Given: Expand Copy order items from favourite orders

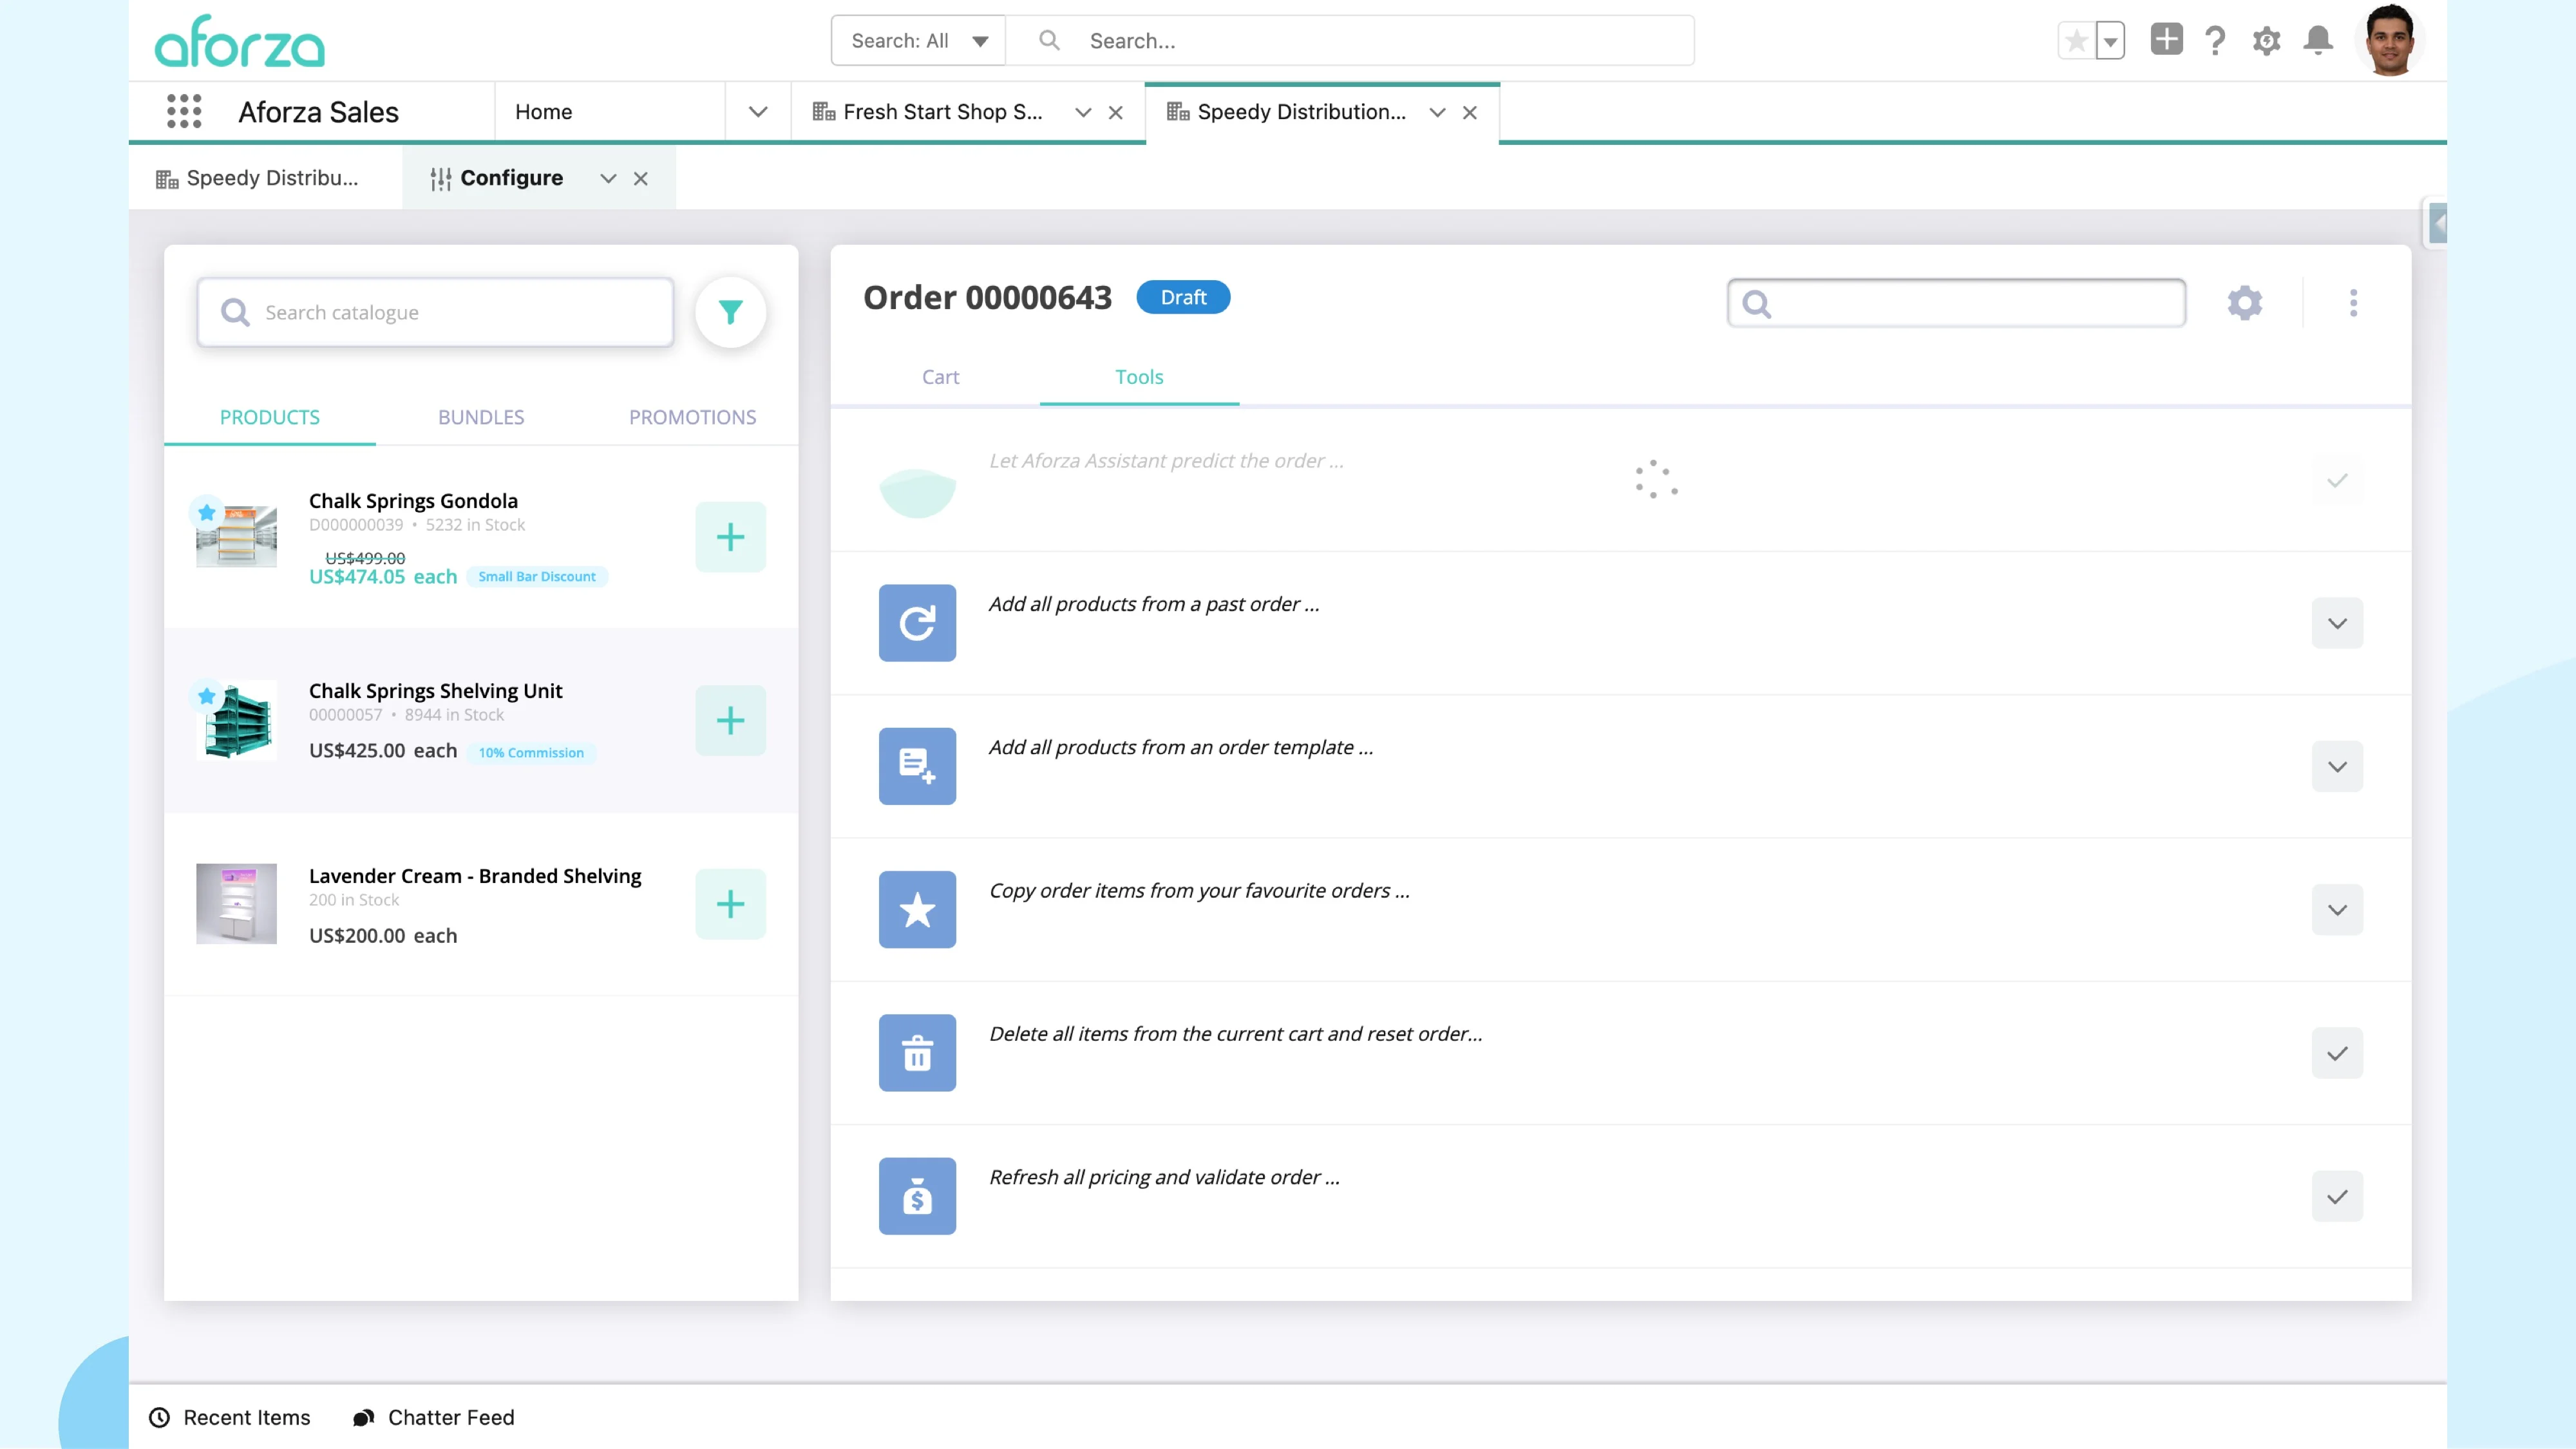Looking at the screenshot, I should coord(2337,909).
